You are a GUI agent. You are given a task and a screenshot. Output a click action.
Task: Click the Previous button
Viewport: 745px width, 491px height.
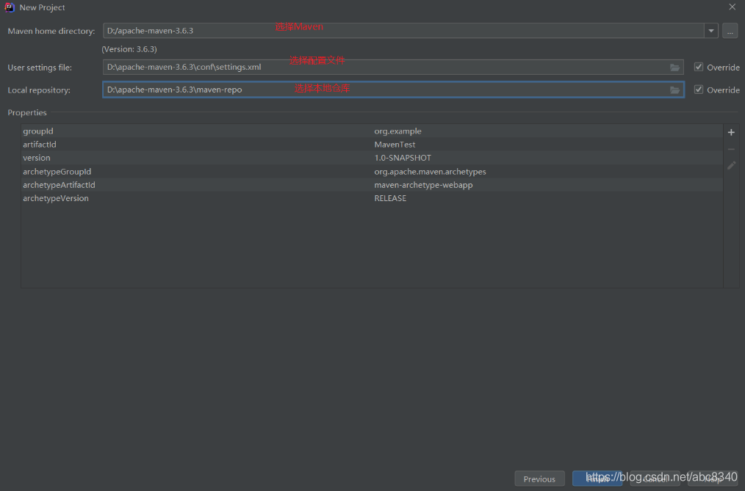tap(539, 479)
